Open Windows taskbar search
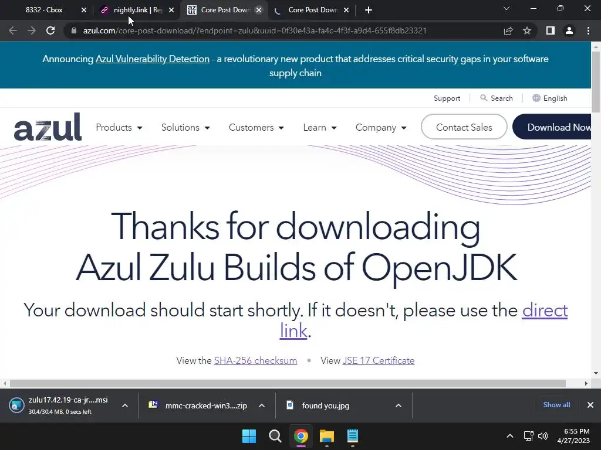Viewport: 601px width, 450px height. pos(275,436)
